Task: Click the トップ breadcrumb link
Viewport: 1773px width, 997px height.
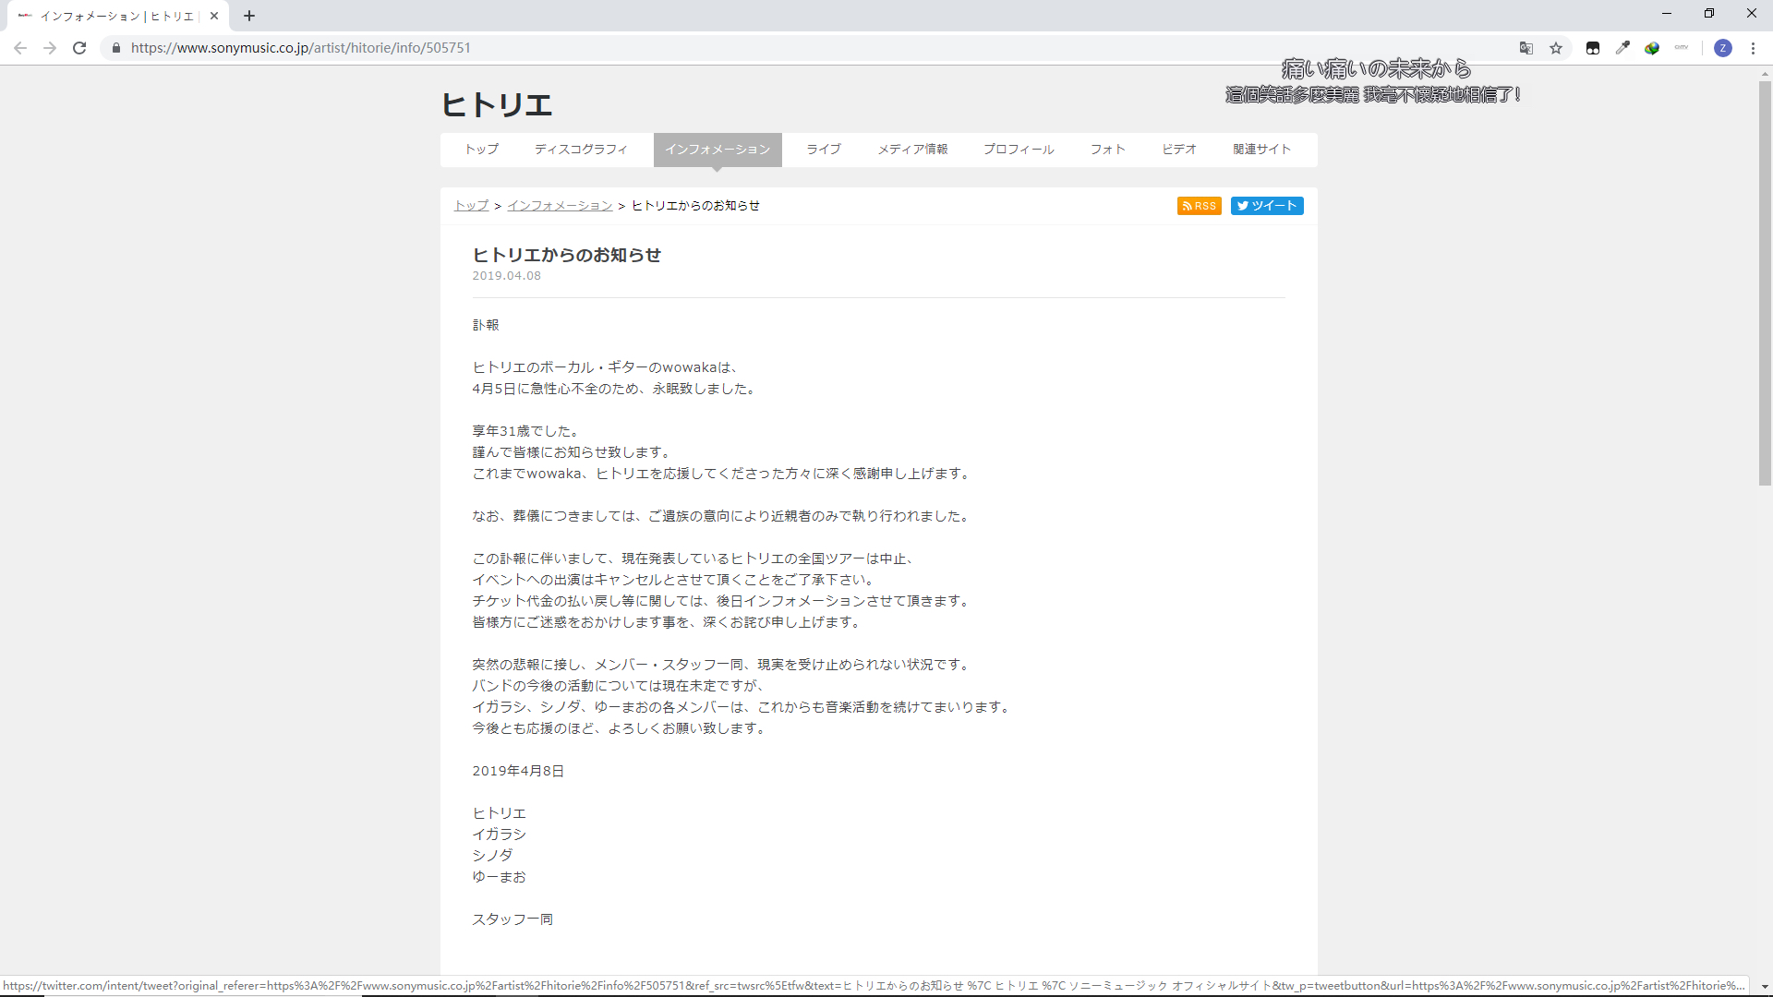Action: [x=472, y=206]
